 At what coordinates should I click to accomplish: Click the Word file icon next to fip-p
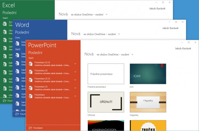point(17,87)
